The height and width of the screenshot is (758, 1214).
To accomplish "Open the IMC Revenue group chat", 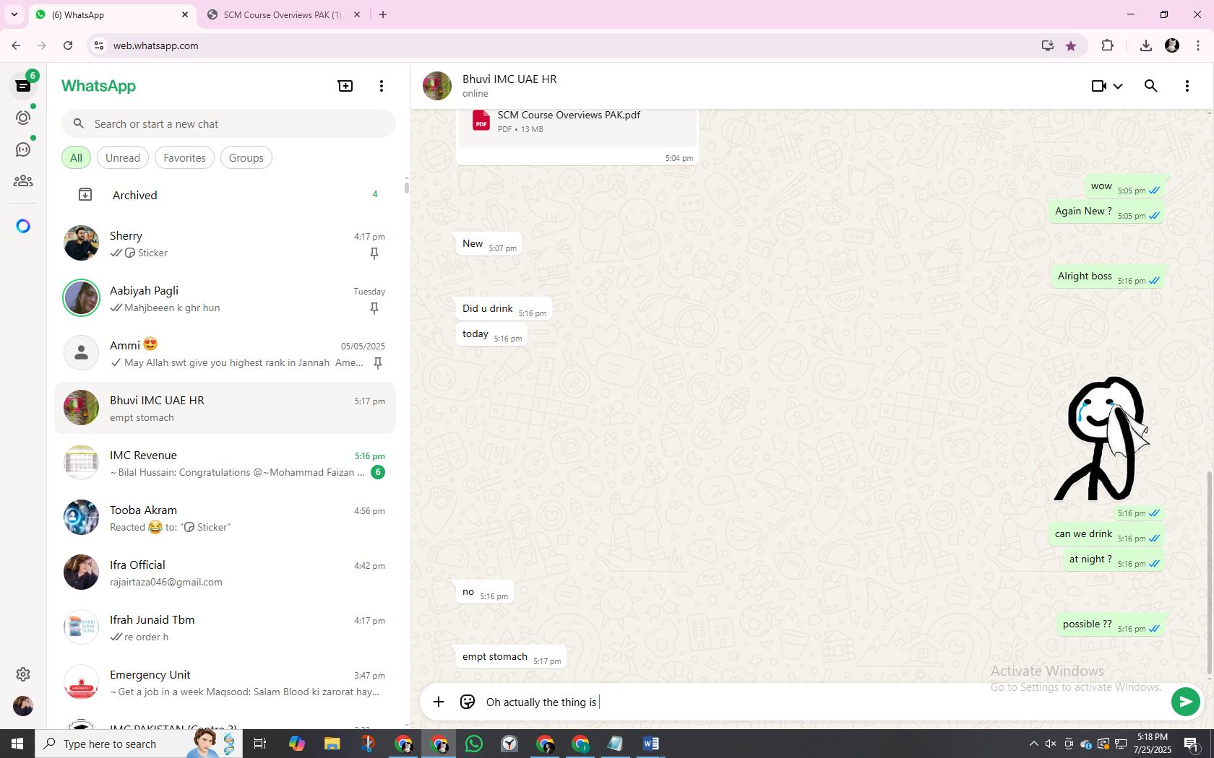I will (225, 463).
